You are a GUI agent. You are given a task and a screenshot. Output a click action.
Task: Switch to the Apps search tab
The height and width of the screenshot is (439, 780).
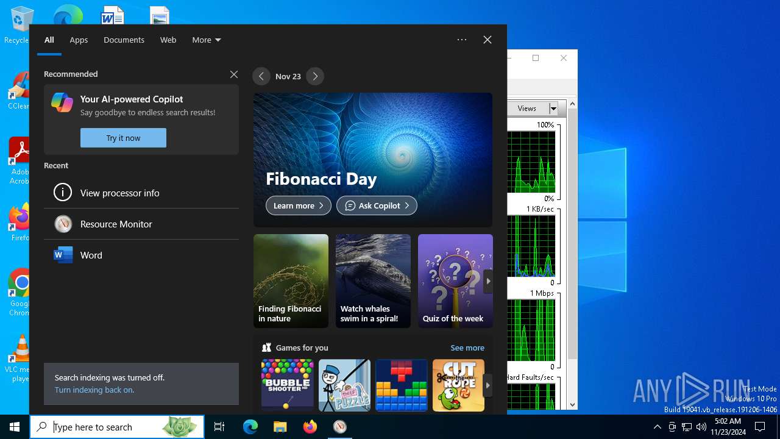(79, 40)
